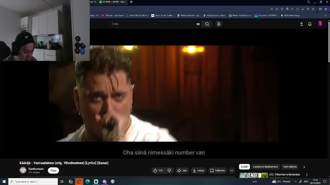Open Watch Global & Loc... bookmark
The width and height of the screenshot is (330, 185).
[x=241, y=15]
